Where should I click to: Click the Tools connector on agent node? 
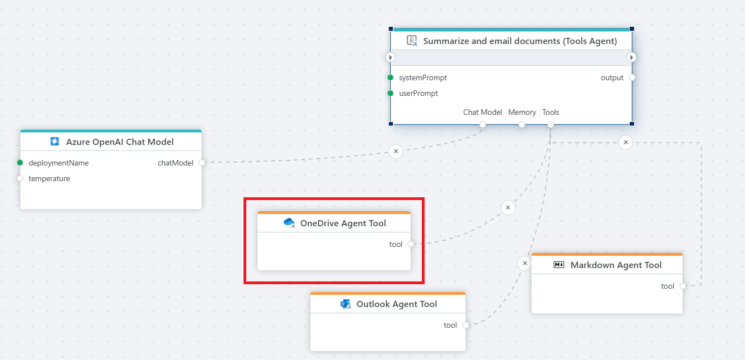point(551,124)
